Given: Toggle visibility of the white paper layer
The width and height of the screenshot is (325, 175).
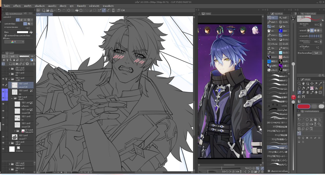Looking at the screenshot, I should pos(3,149).
